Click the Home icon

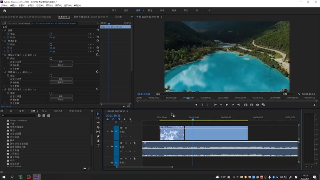click(5, 11)
